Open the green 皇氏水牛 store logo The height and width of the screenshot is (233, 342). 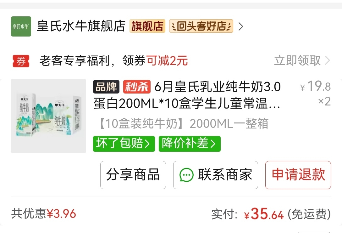point(21,26)
